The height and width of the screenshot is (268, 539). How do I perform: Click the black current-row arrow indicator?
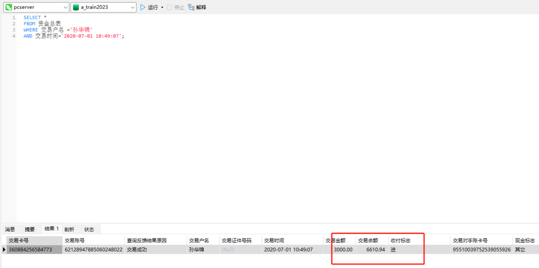4,249
